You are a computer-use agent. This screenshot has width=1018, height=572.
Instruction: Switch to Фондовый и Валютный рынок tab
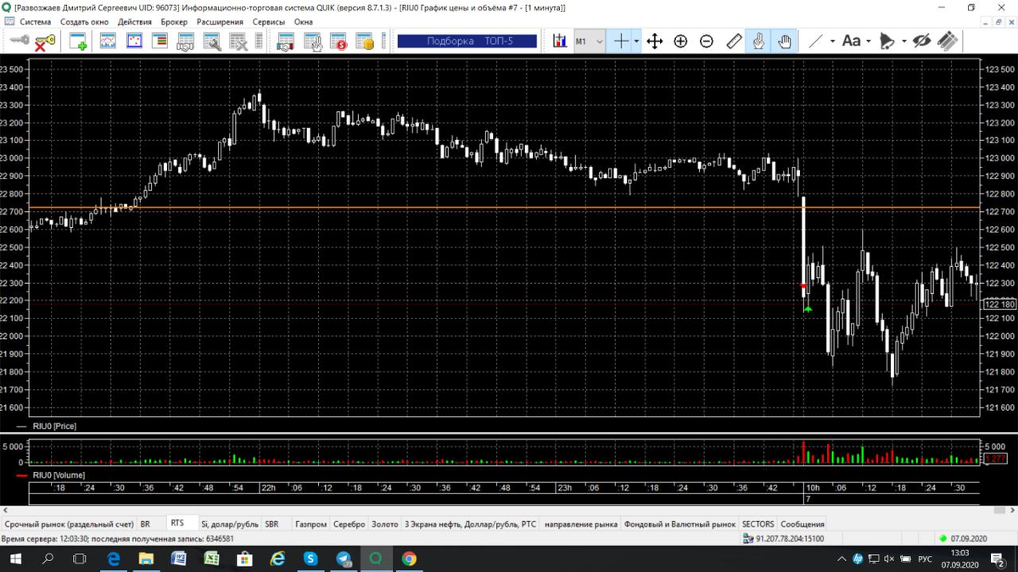[x=680, y=525]
